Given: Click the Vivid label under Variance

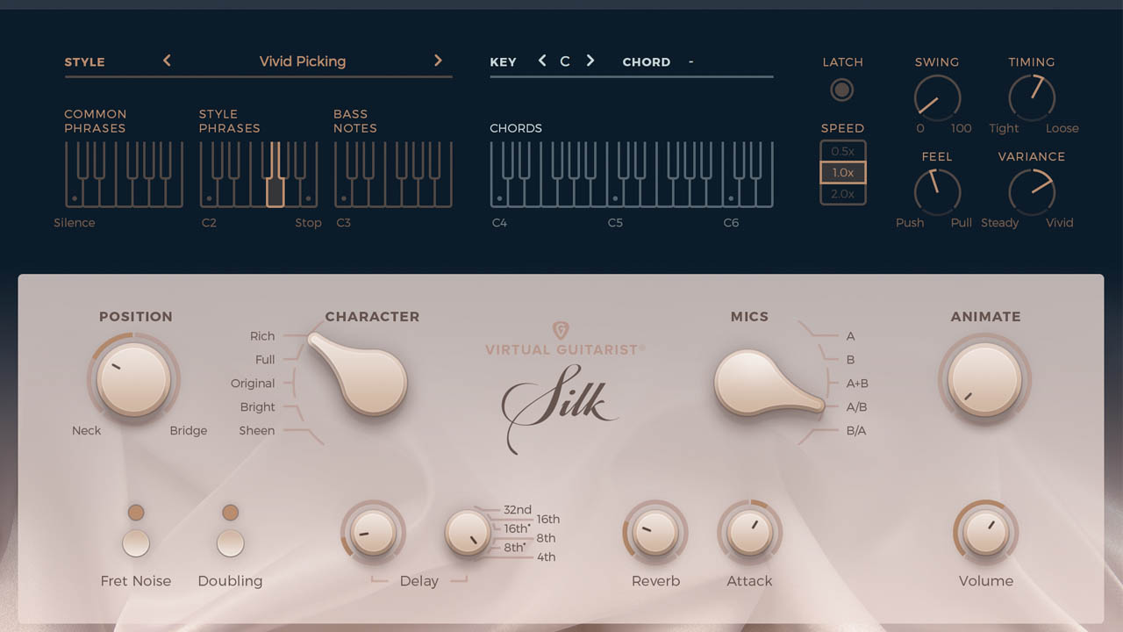Looking at the screenshot, I should click(1060, 223).
